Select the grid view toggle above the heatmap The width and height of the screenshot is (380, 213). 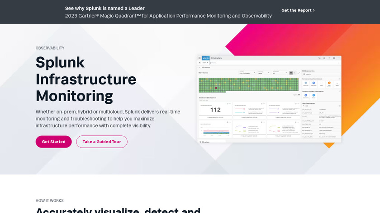point(291,73)
